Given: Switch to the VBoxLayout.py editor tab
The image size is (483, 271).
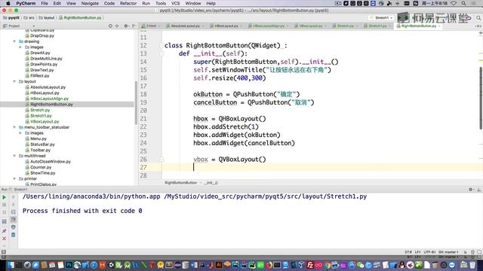Looking at the screenshot, I should point(310,26).
